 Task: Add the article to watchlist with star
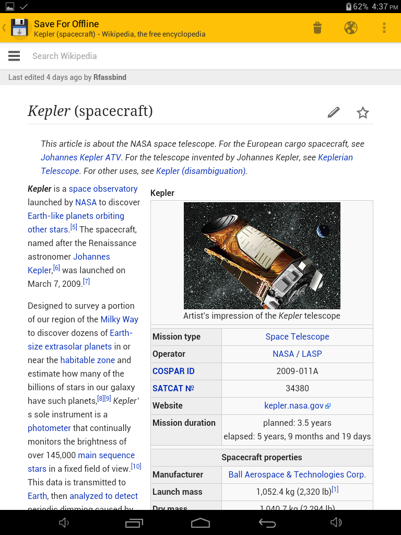[x=363, y=113]
